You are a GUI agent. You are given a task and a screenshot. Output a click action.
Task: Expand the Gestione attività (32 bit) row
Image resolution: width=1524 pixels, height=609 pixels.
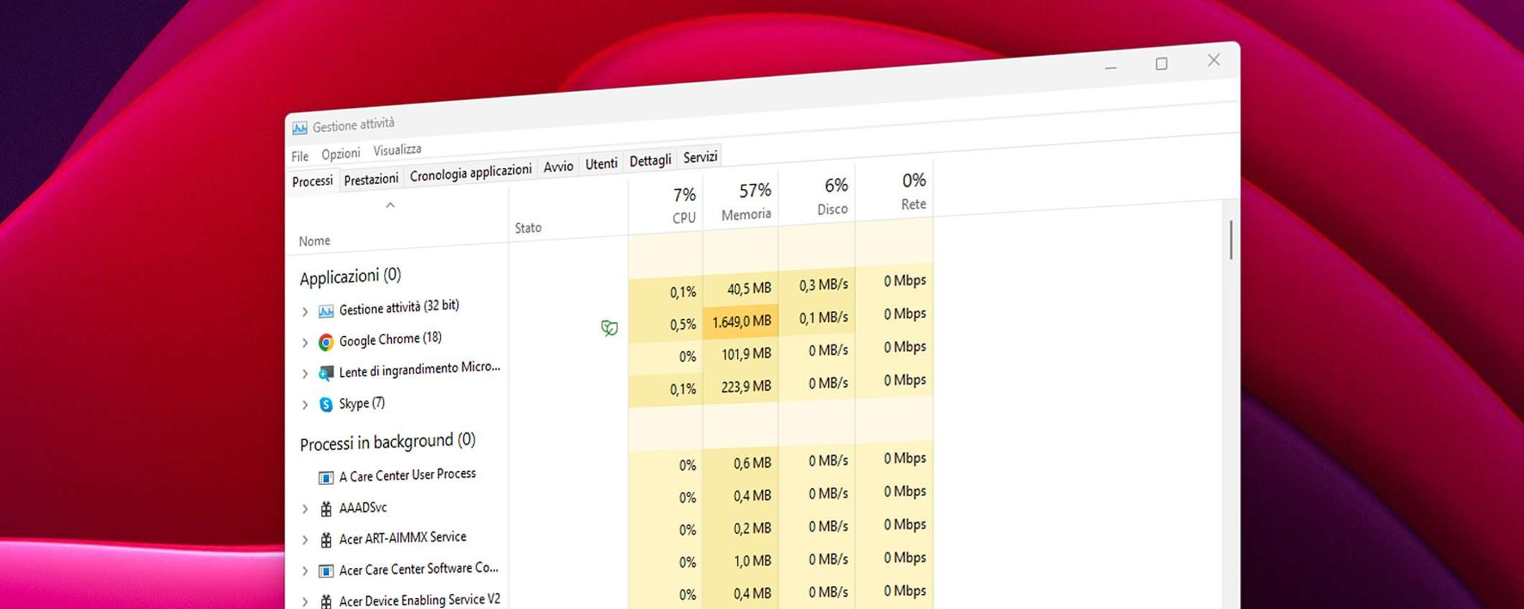coord(305,312)
